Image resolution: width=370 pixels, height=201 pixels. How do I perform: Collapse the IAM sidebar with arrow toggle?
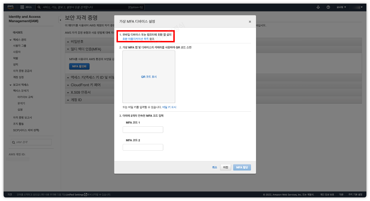[x=60, y=20]
